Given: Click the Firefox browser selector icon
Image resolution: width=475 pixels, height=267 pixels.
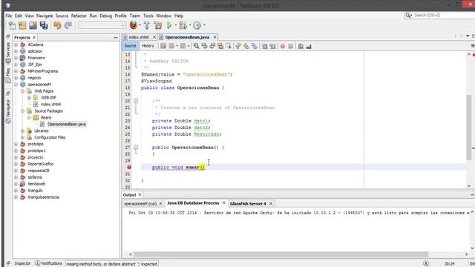Looking at the screenshot, I should 134,25.
